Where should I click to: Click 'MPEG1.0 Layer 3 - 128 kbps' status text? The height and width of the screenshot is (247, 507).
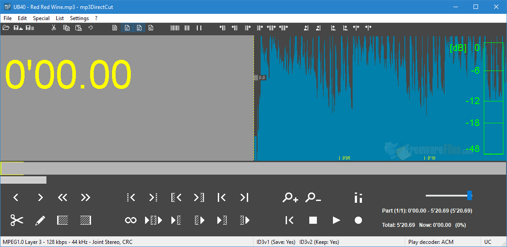[x=67, y=242]
